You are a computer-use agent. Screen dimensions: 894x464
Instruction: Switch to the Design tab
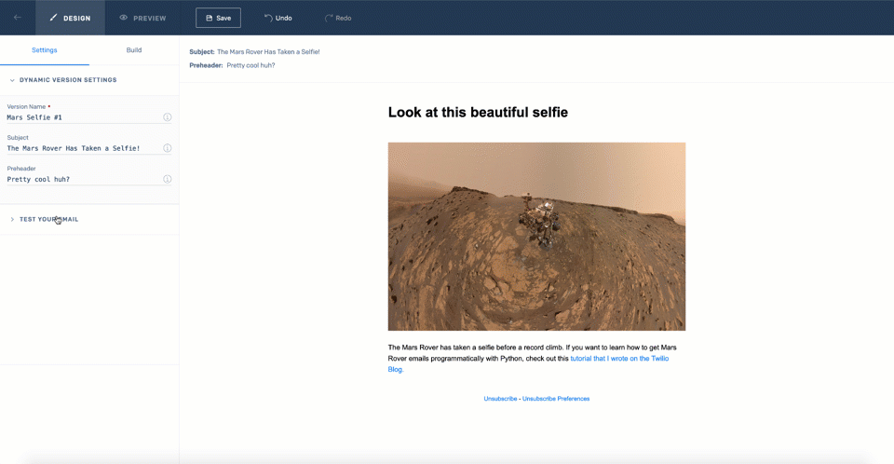click(70, 18)
